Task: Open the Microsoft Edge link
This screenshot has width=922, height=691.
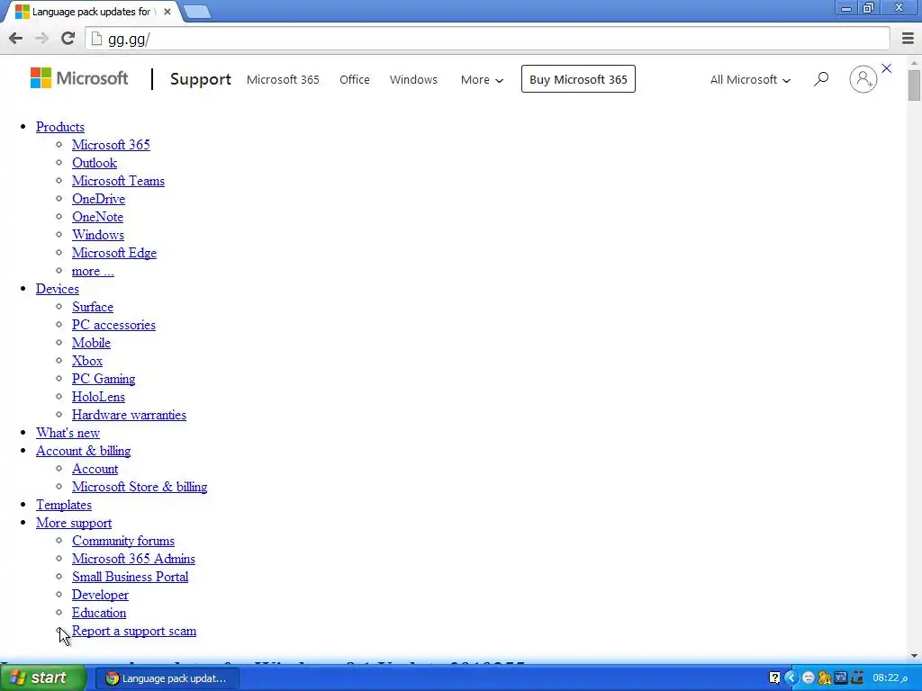Action: click(114, 253)
